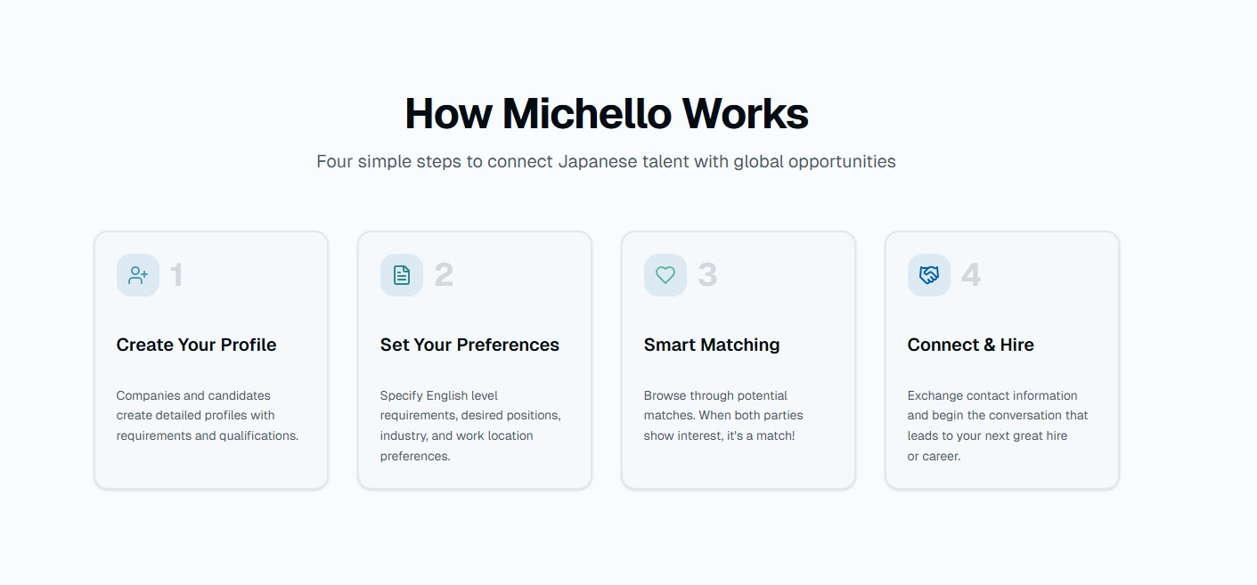Click the step number 3
Viewport: 1257px width, 585px height.
click(x=707, y=275)
